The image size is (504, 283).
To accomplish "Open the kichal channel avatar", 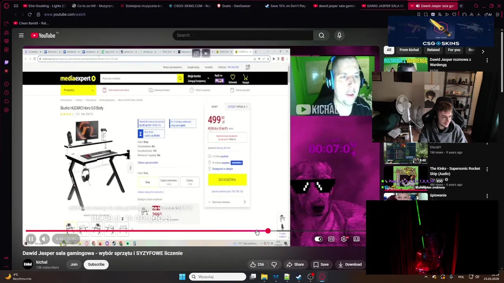I will (28, 265).
